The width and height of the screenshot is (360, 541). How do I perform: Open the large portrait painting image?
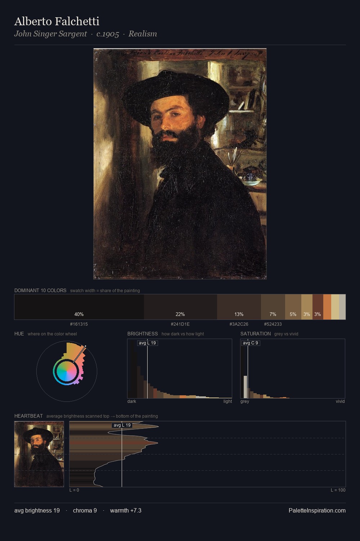point(180,164)
